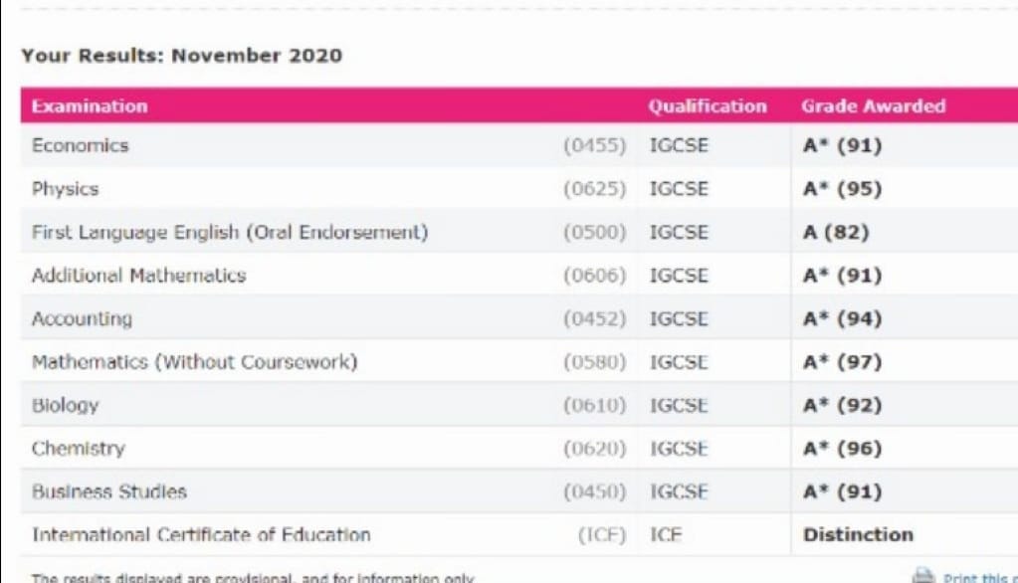
Task: Click the Examination column header
Action: tap(90, 106)
